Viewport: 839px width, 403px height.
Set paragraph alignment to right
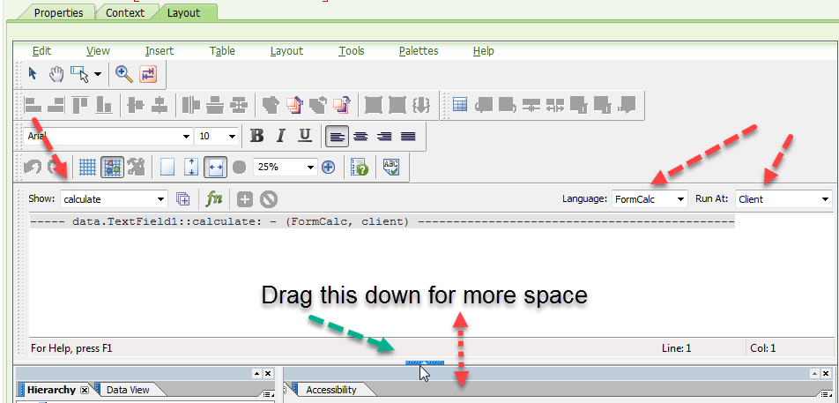(384, 137)
